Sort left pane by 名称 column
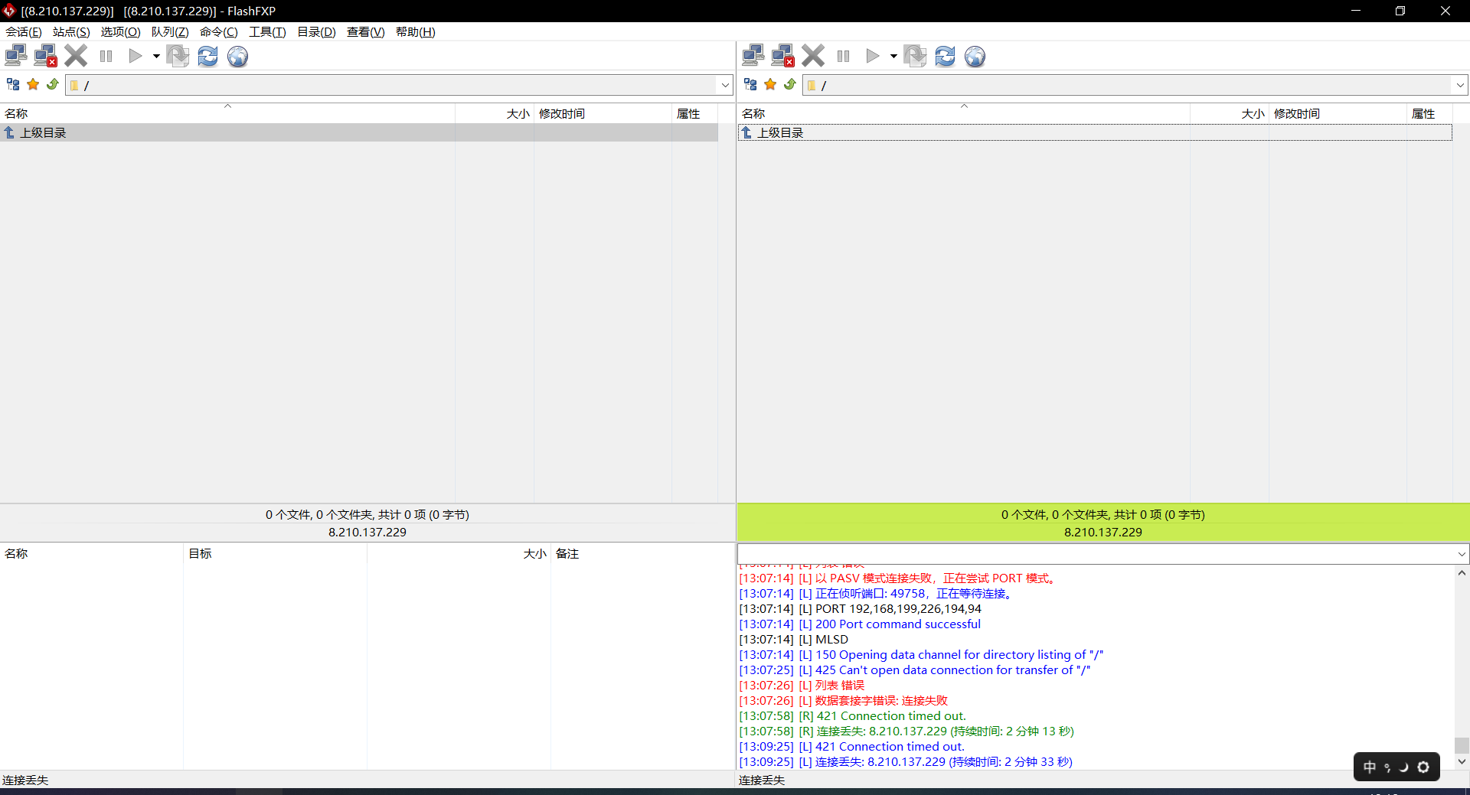Viewport: 1470px width, 795px height. tap(227, 113)
